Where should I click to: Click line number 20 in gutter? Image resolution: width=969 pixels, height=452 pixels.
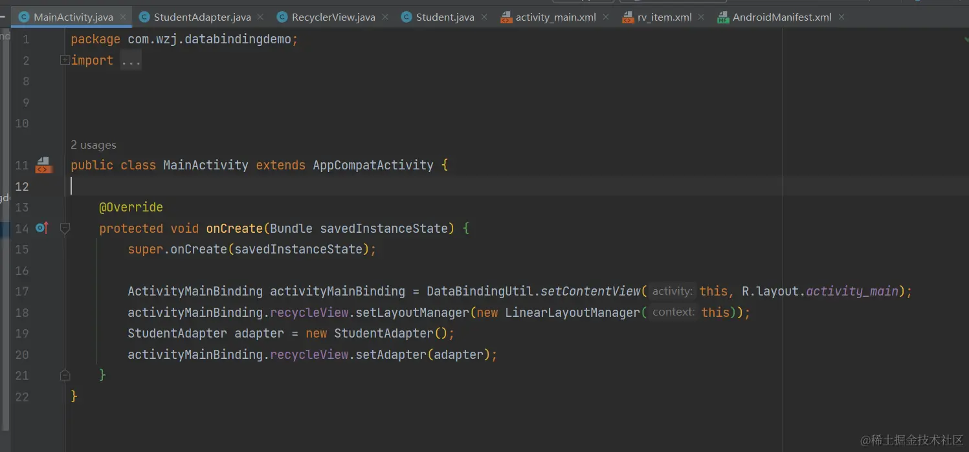tap(22, 355)
